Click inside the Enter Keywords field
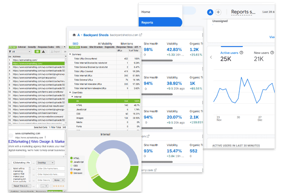 (51, 175)
